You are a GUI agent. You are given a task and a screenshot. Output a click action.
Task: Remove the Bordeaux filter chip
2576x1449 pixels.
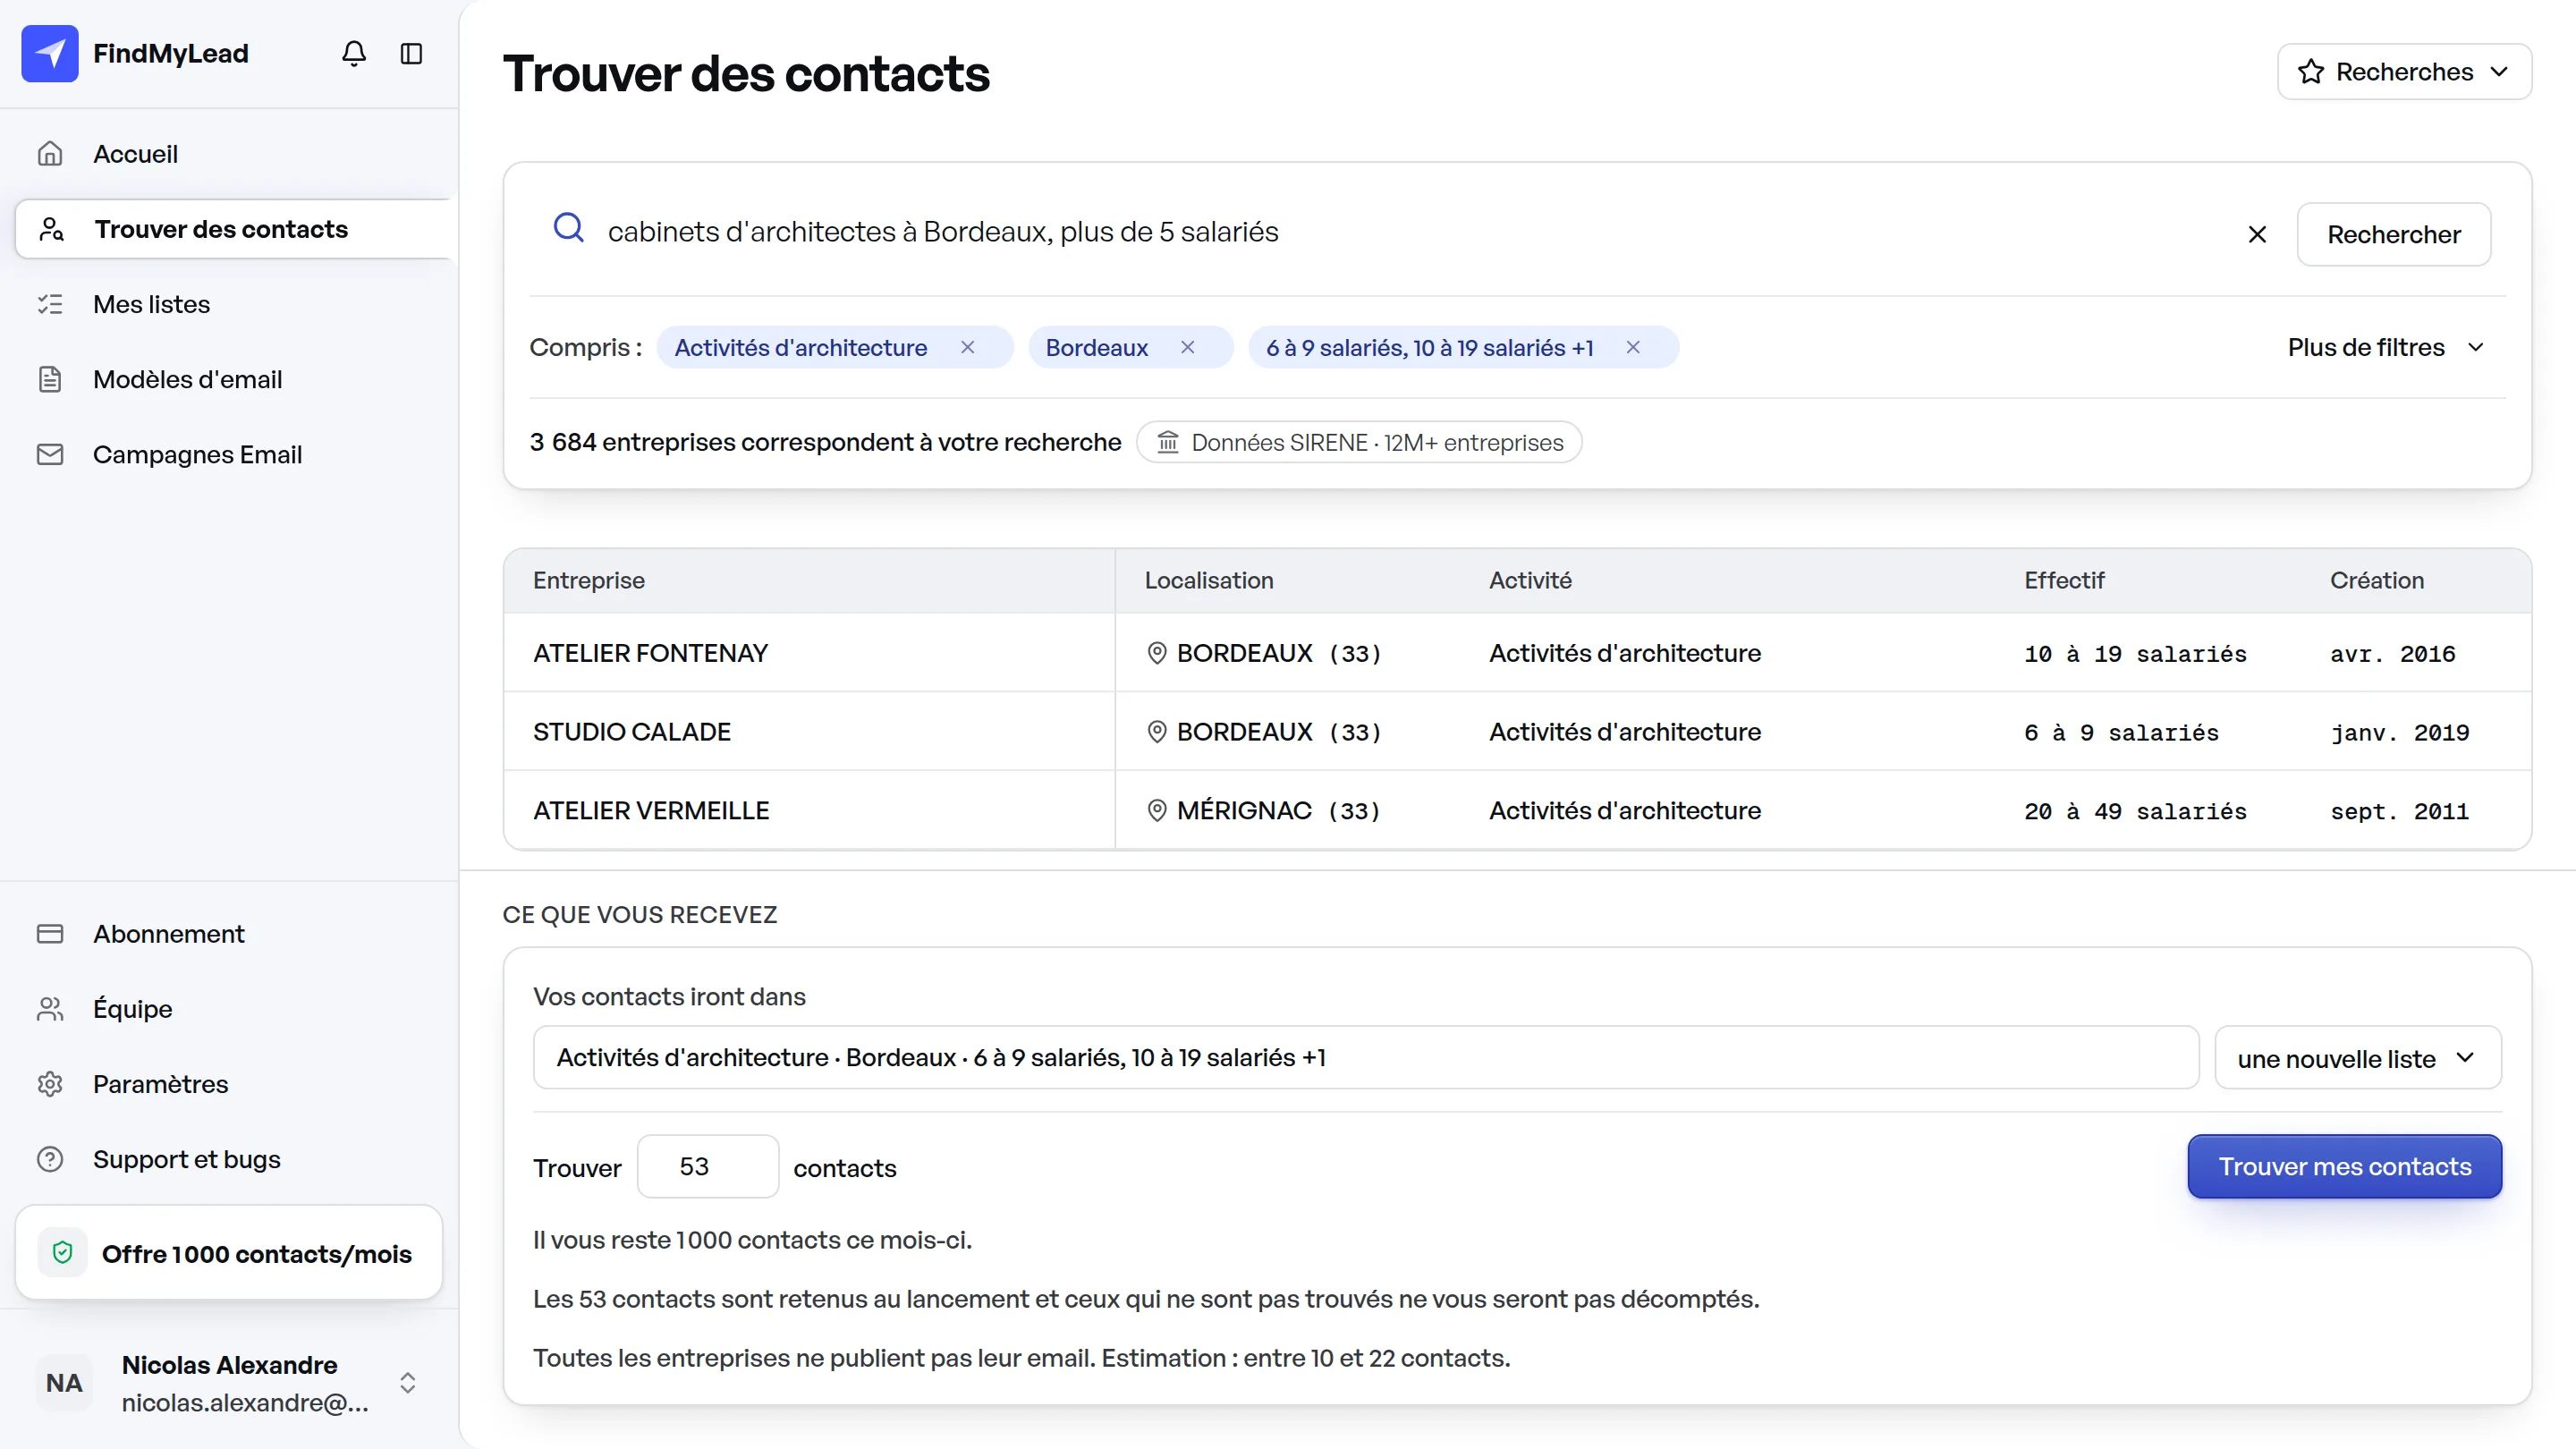(x=1187, y=347)
